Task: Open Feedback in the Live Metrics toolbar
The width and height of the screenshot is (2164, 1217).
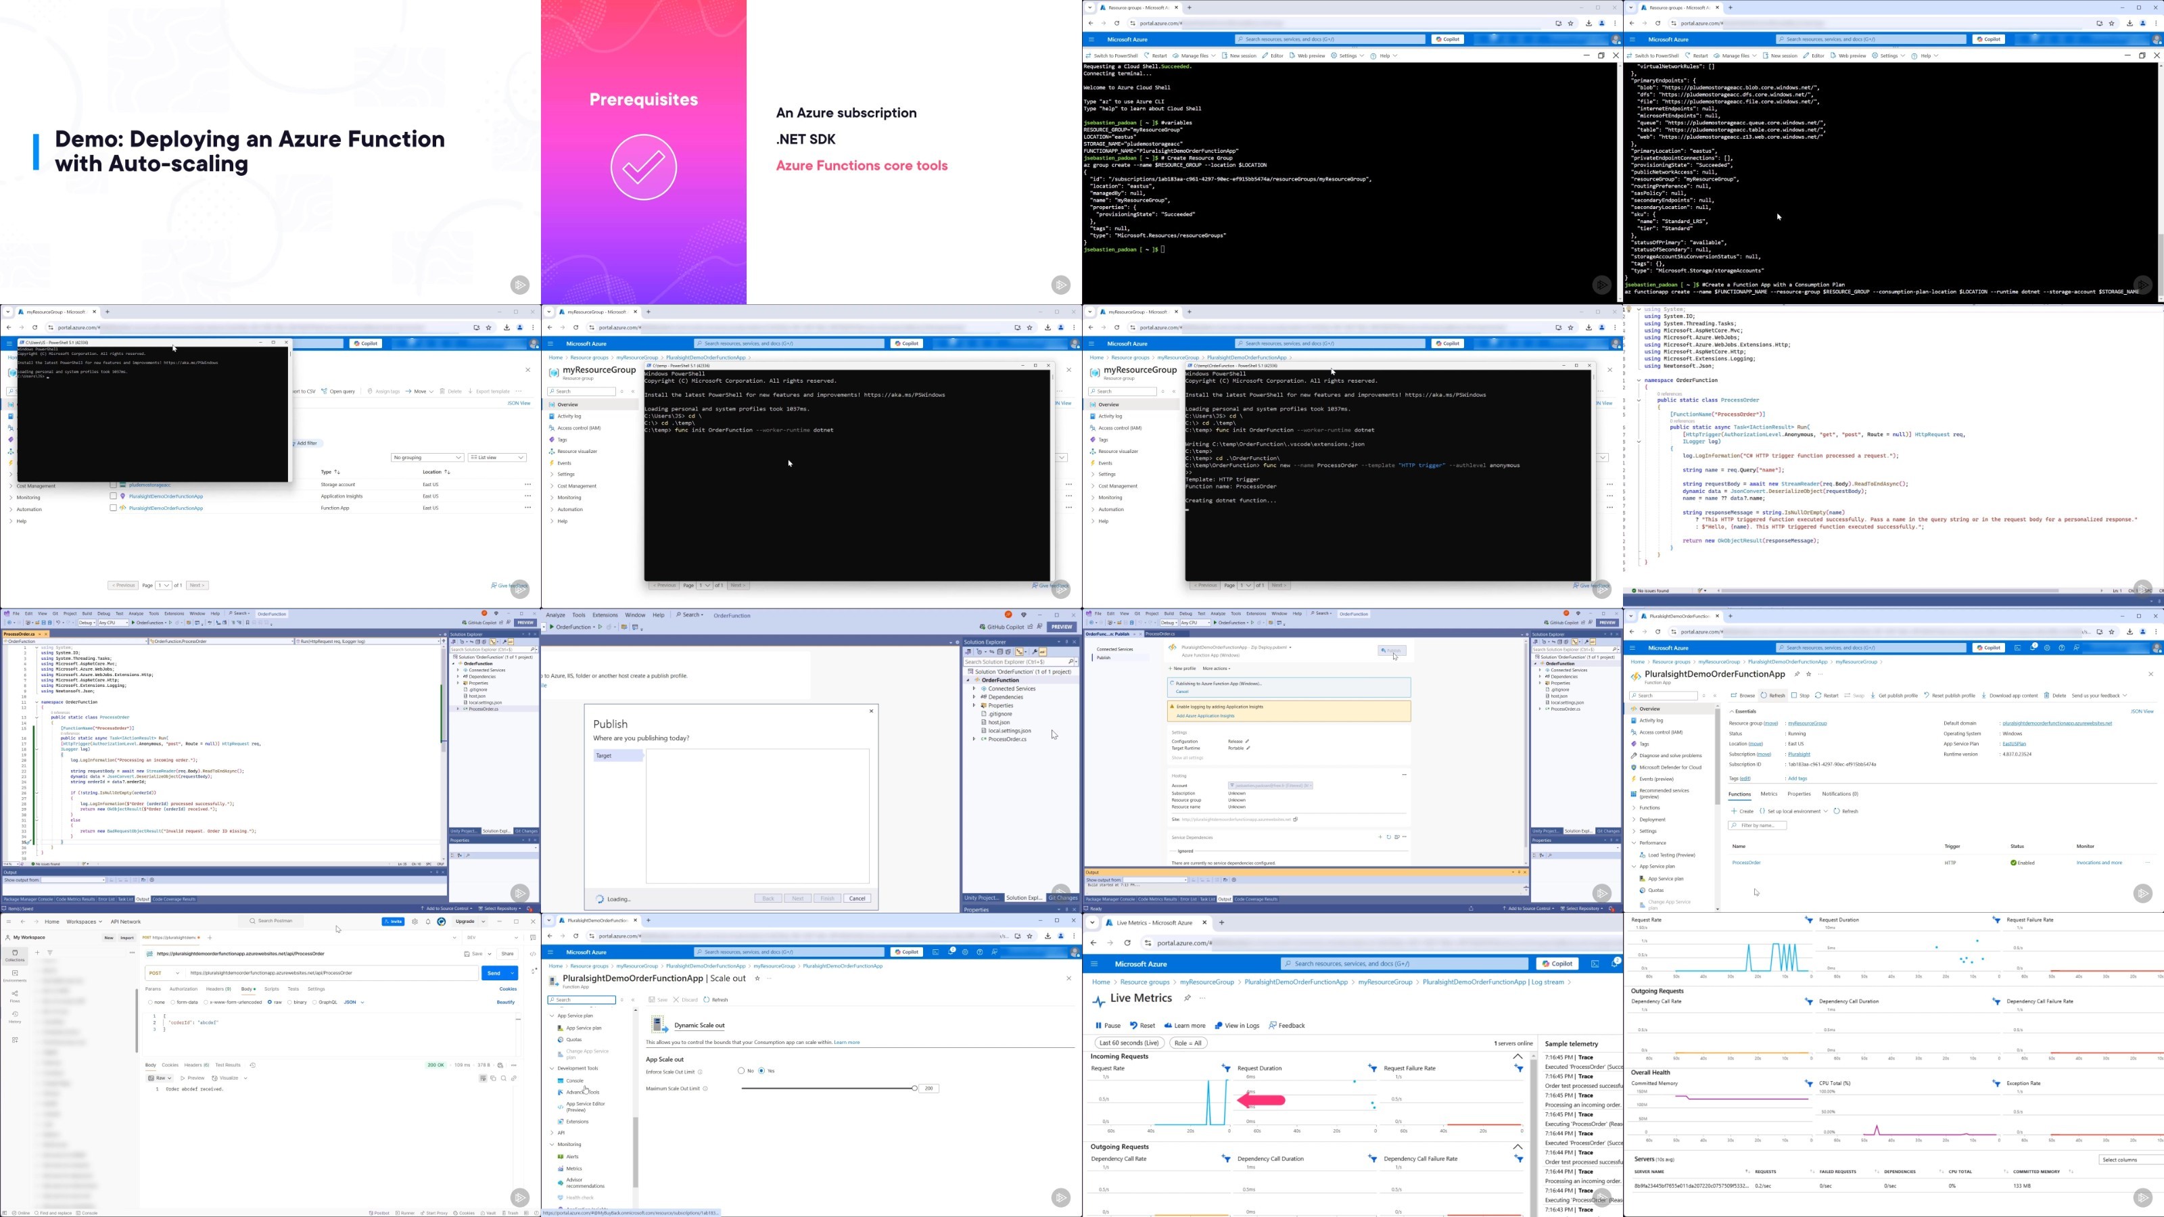Action: (1287, 1026)
